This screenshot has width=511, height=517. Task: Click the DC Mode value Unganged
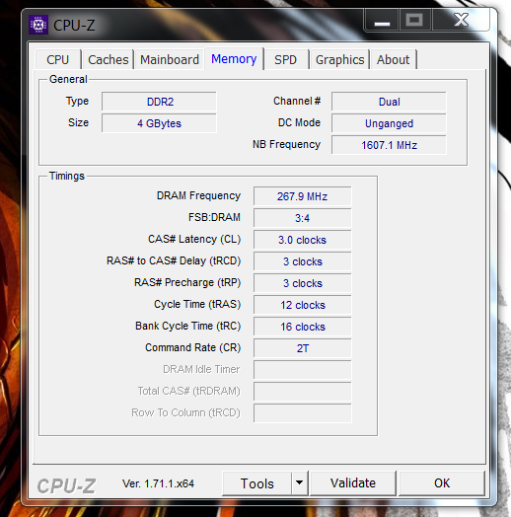(389, 123)
